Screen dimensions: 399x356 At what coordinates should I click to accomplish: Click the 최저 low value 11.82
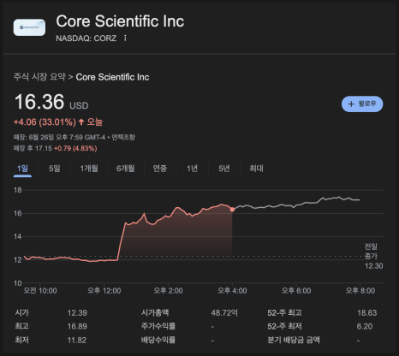[77, 340]
